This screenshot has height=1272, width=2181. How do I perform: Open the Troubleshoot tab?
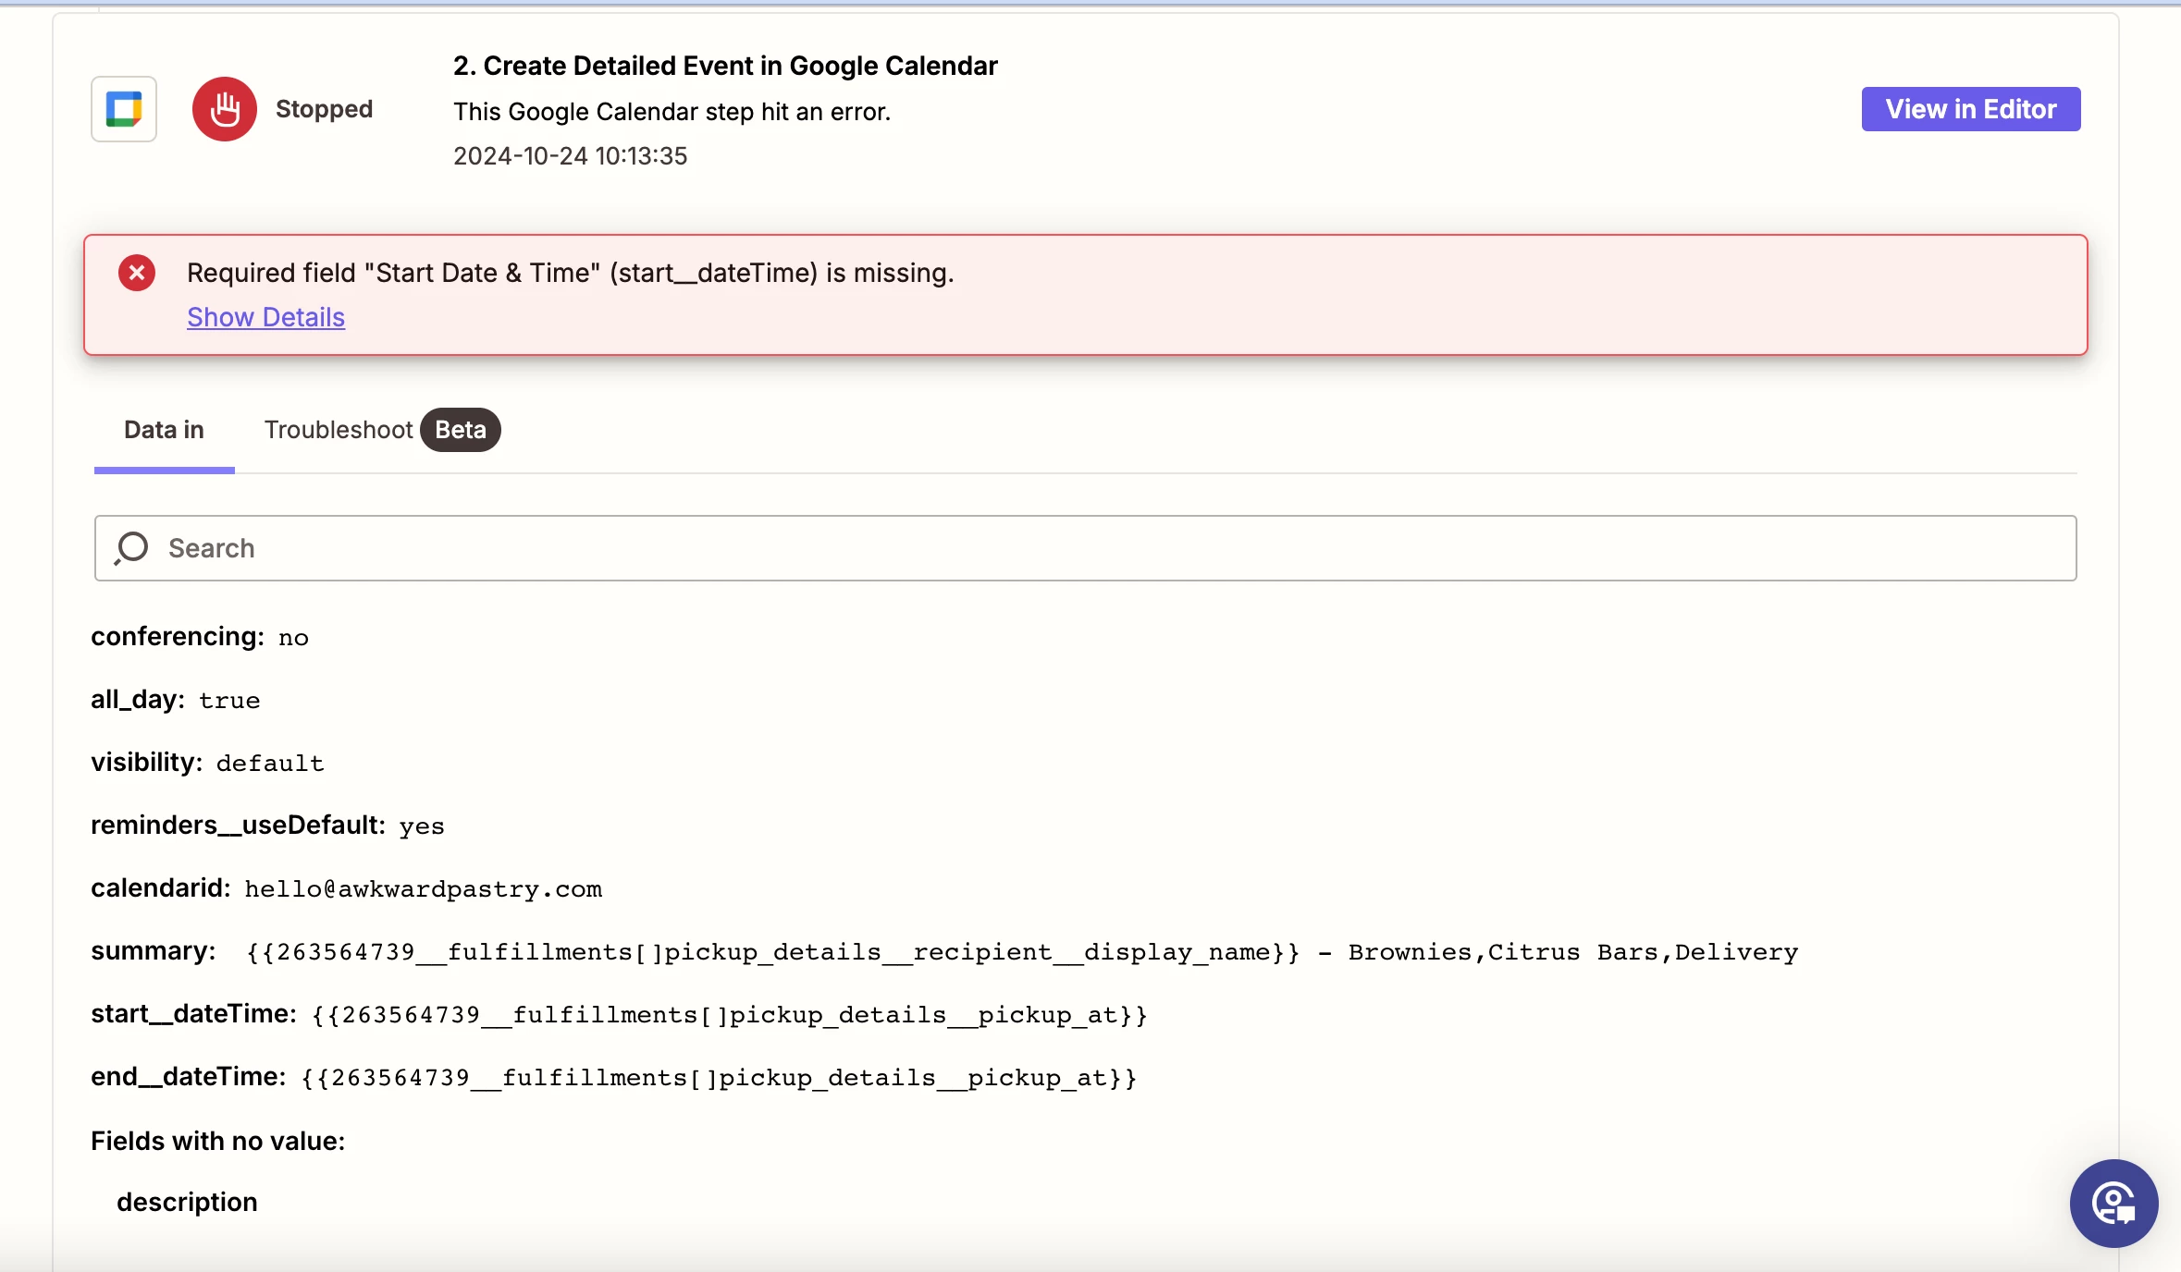tap(339, 430)
